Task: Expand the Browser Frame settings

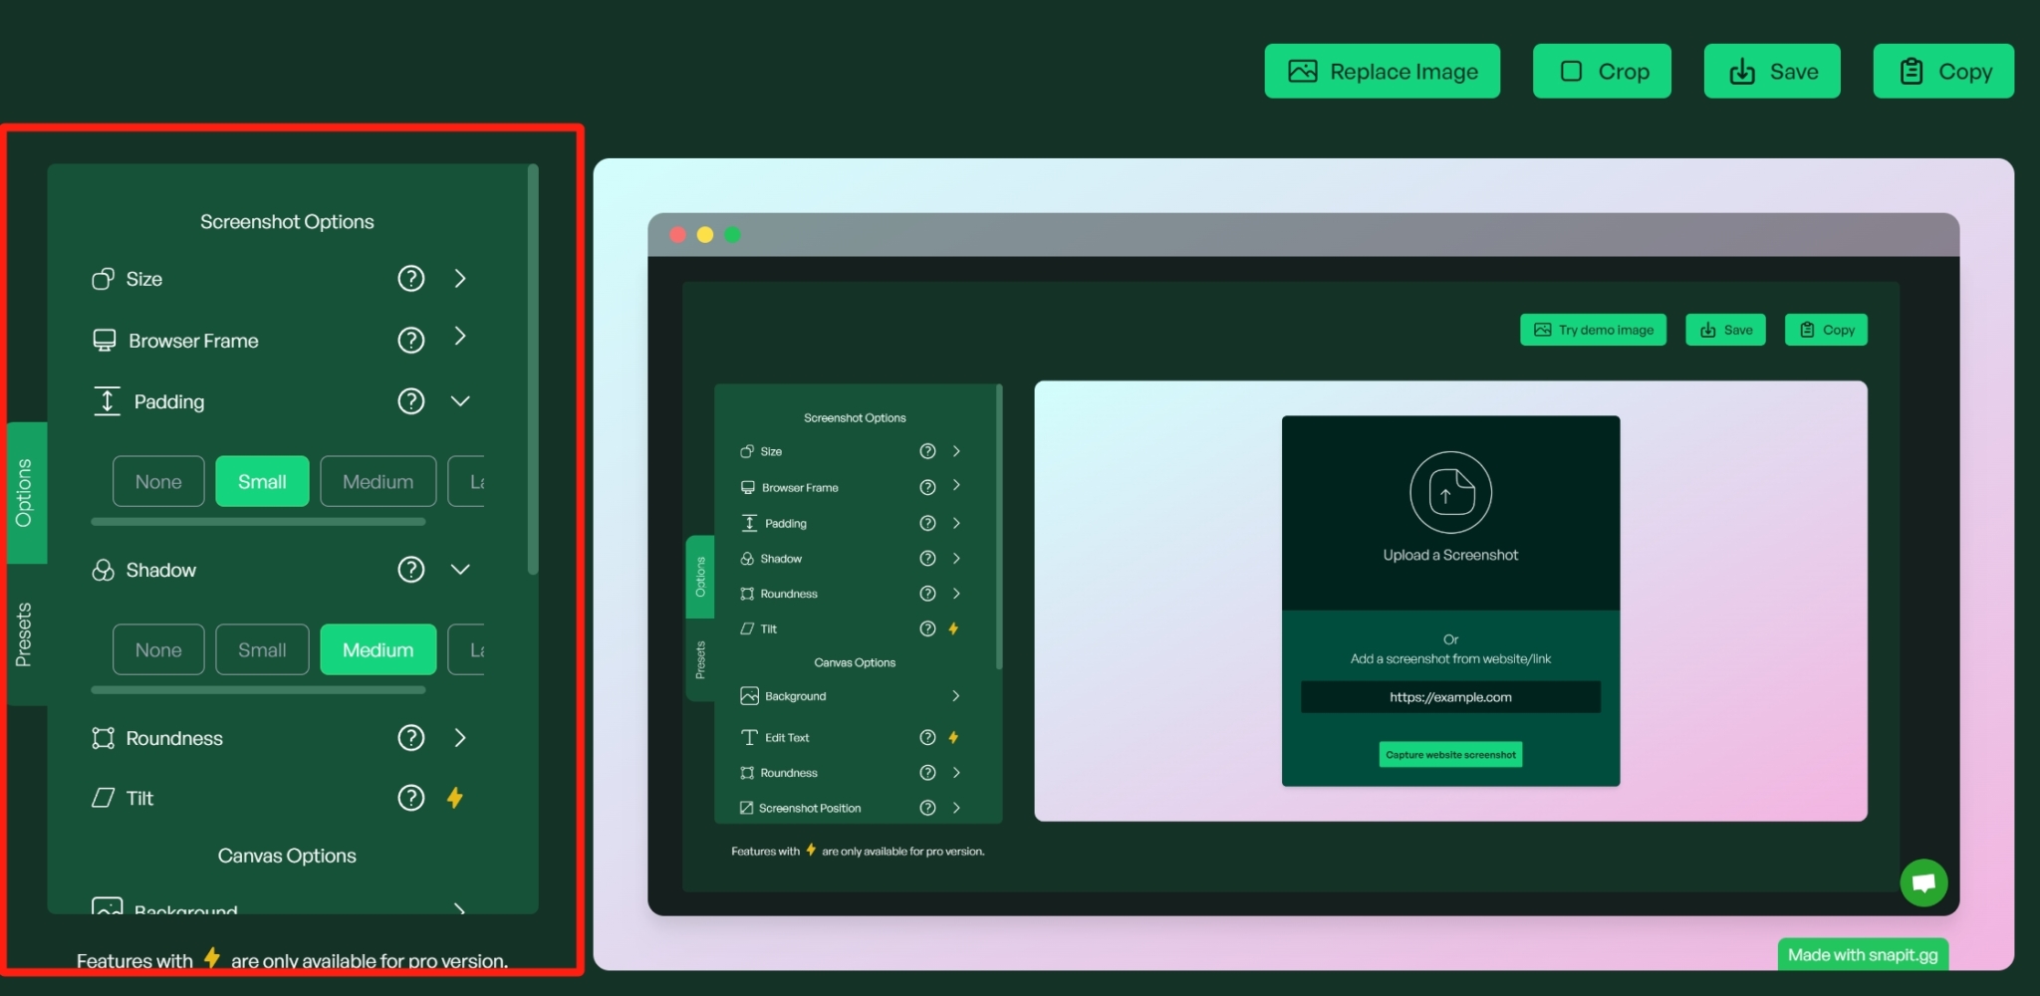Action: coord(460,339)
